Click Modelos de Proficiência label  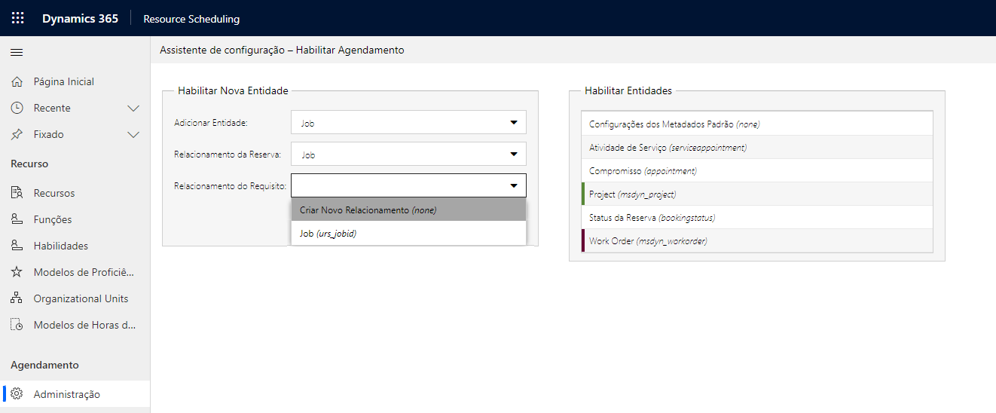click(x=84, y=272)
